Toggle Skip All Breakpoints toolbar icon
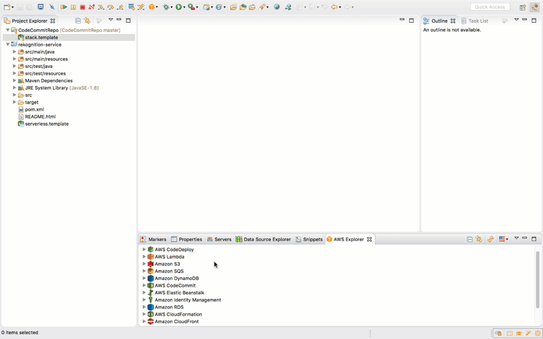Viewport: 543px width, 339px height. tap(52, 7)
